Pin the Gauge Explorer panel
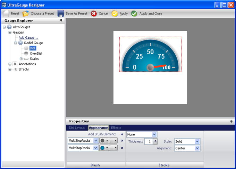 click(61, 21)
